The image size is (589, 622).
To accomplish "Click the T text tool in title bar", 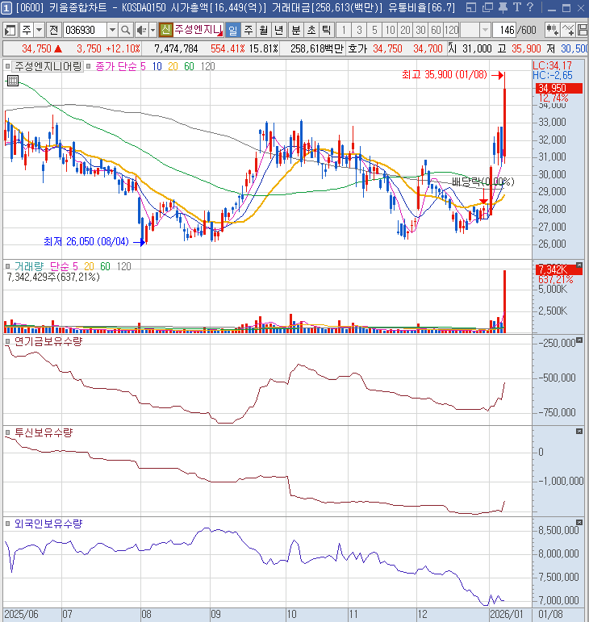I will click(x=516, y=7).
